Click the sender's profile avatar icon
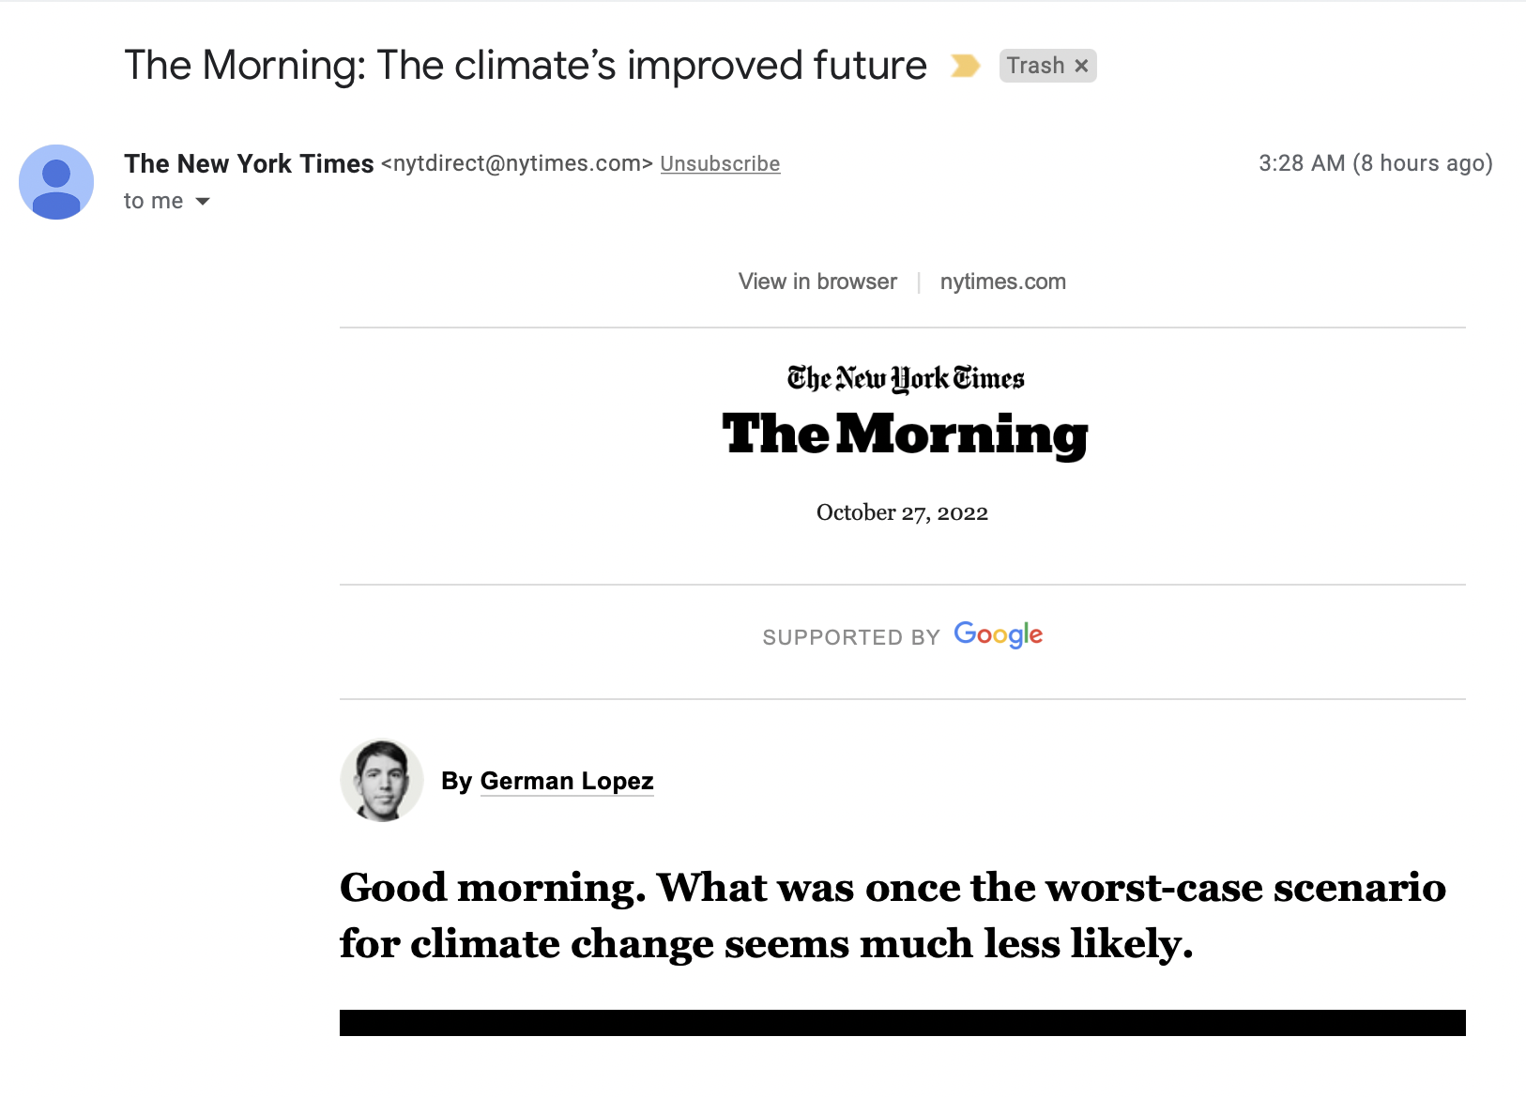 [56, 182]
